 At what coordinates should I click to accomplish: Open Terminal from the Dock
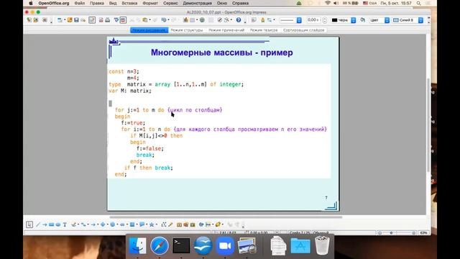[x=181, y=245]
